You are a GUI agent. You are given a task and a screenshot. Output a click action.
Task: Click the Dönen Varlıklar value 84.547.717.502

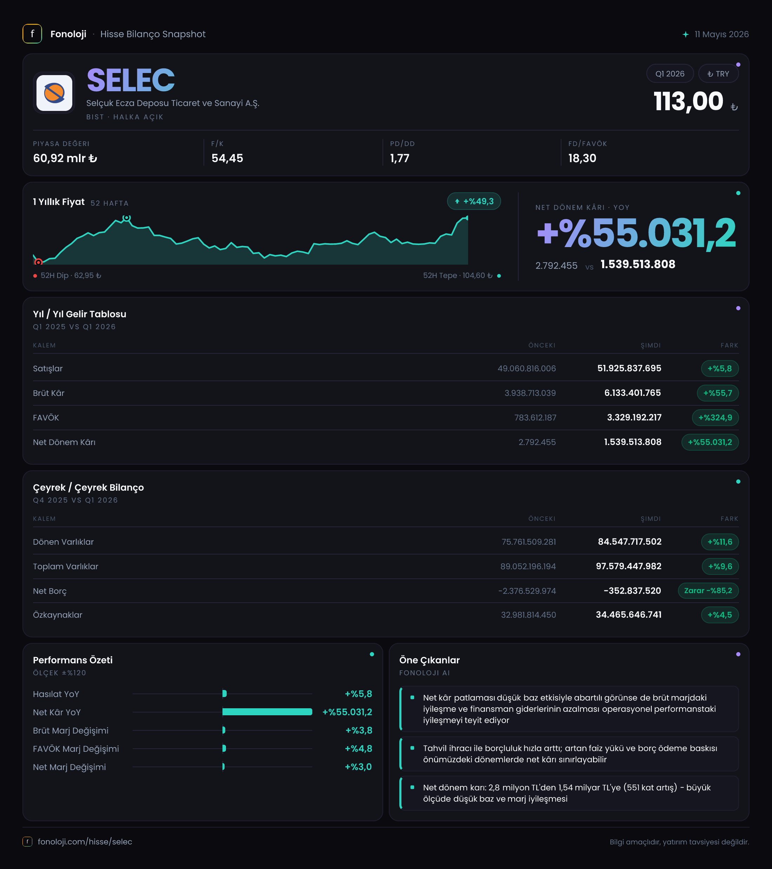(630, 542)
